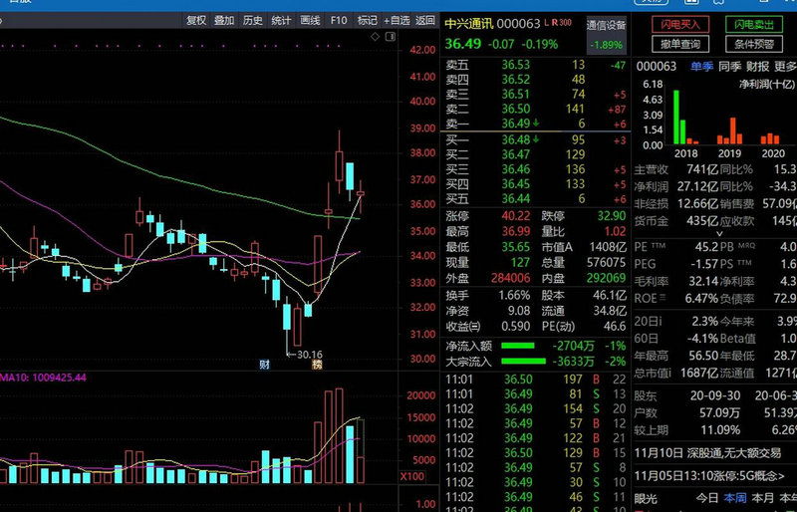Expand the 更多 financial options

pos(785,67)
